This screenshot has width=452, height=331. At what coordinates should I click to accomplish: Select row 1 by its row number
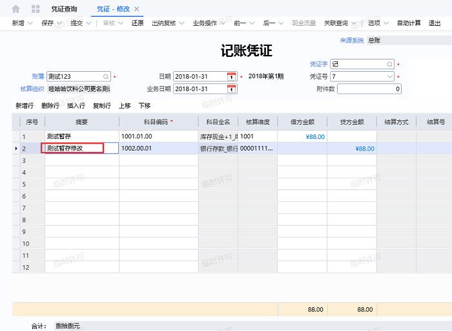[24, 136]
